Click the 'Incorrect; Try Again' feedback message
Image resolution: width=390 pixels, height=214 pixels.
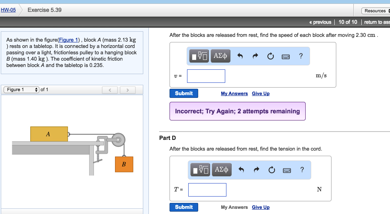click(238, 111)
